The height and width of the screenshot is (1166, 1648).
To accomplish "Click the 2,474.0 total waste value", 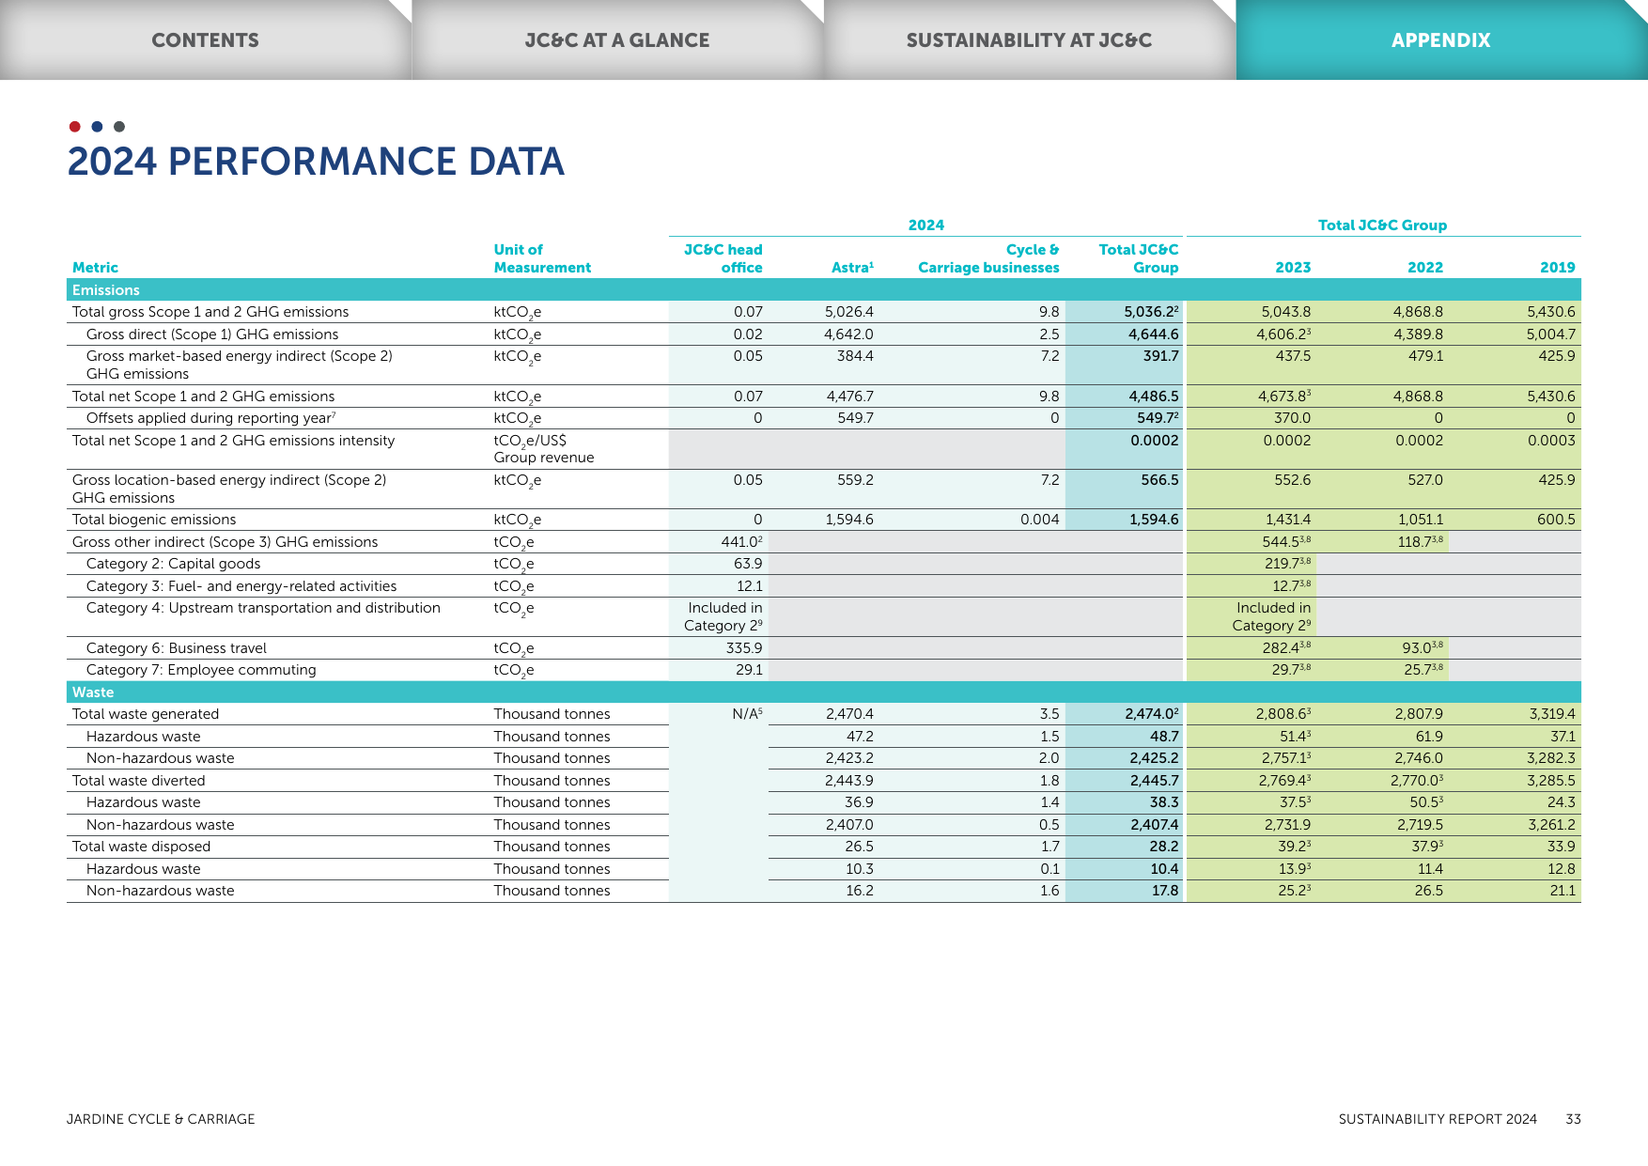I will click(1152, 714).
